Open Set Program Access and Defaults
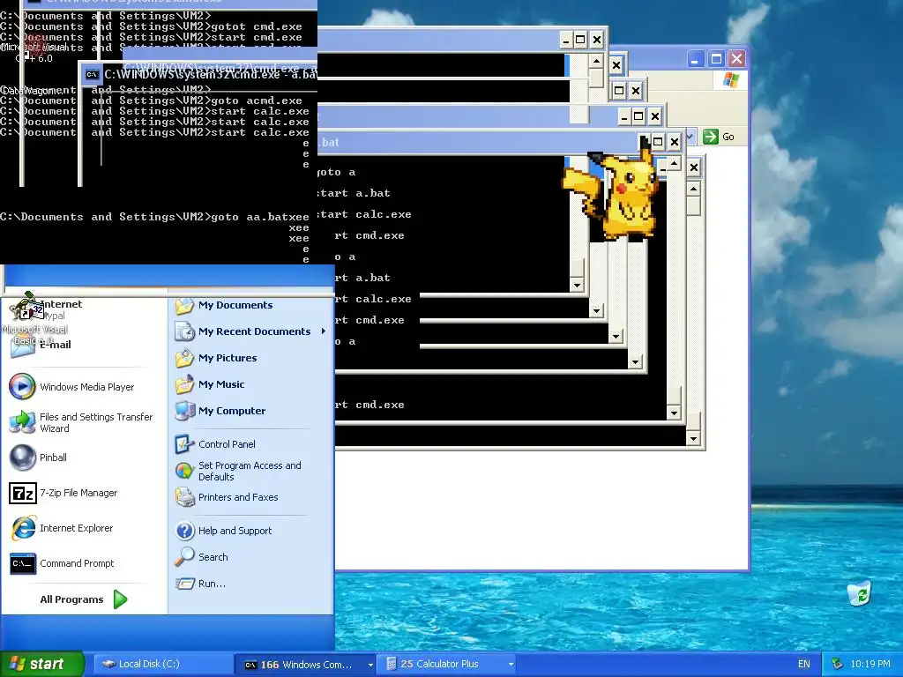The height and width of the screenshot is (677, 903). click(238, 471)
